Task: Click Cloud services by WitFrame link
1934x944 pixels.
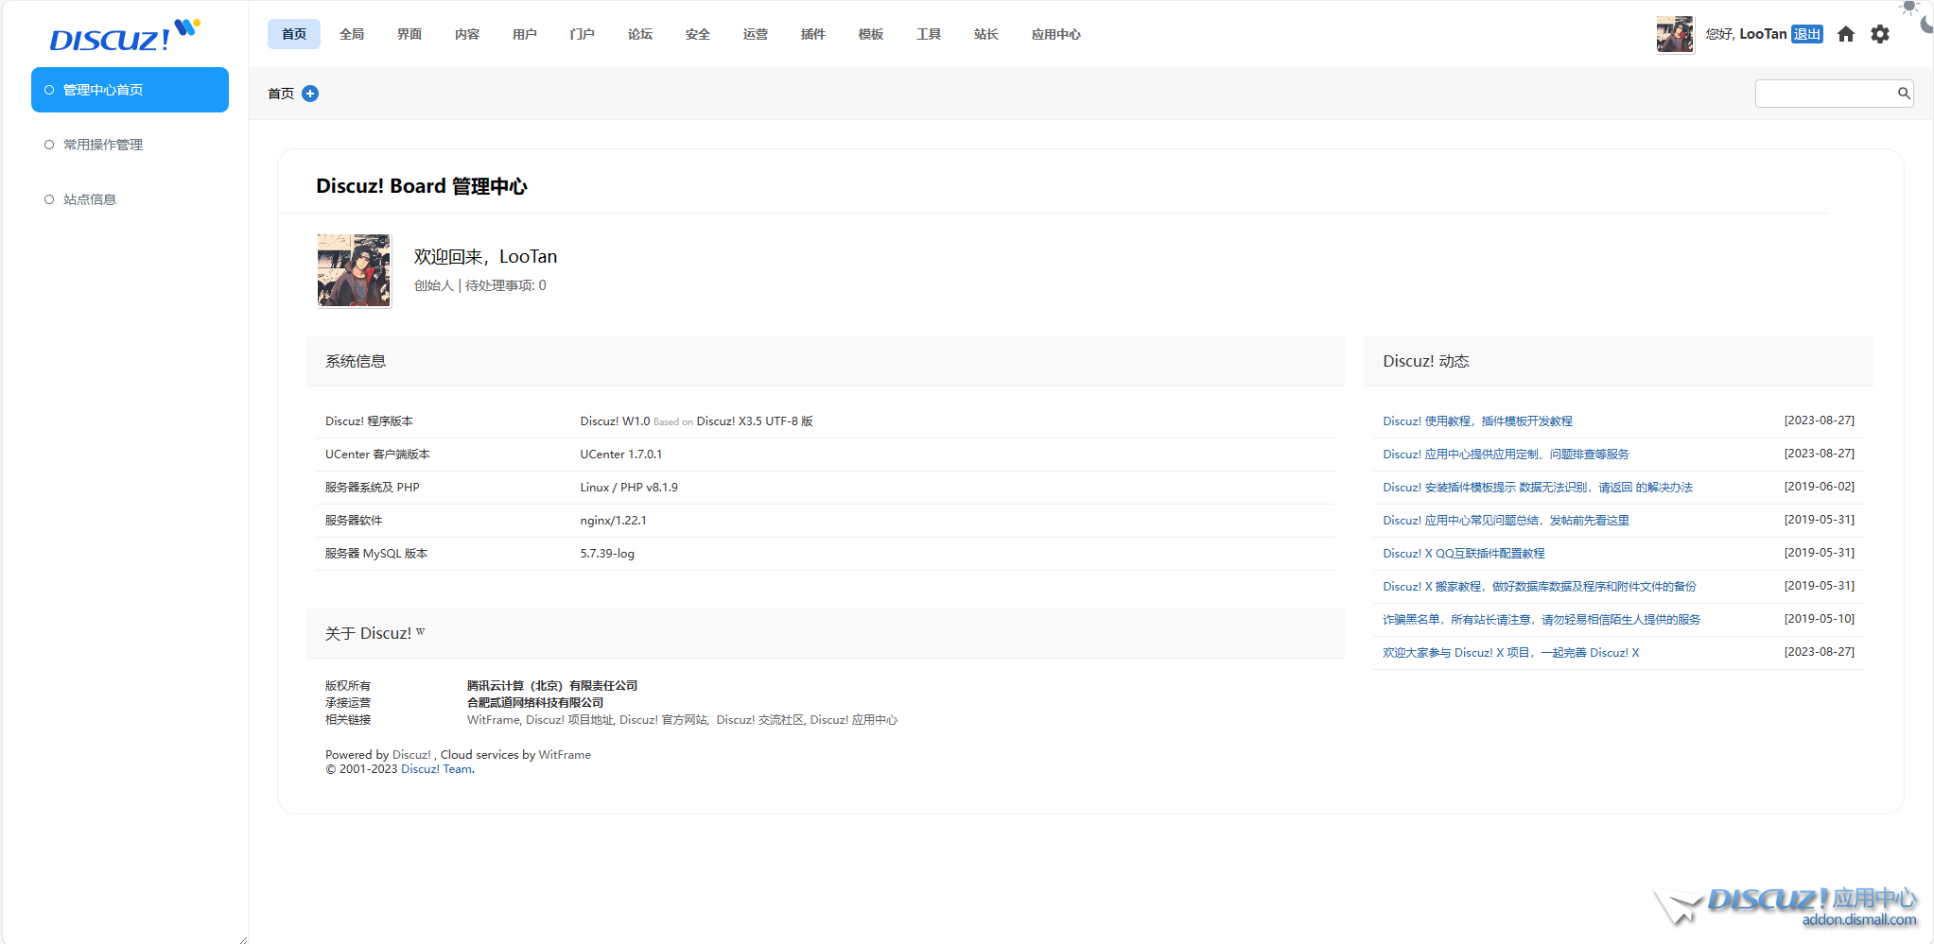Action: coord(565,755)
